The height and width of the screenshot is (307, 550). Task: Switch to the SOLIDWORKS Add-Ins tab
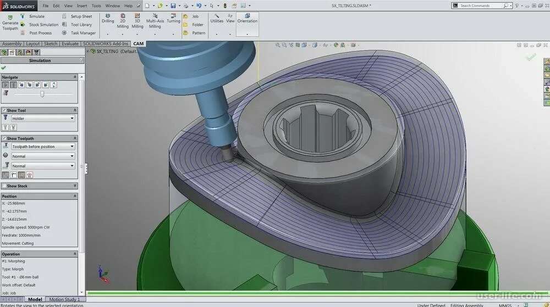click(x=106, y=44)
